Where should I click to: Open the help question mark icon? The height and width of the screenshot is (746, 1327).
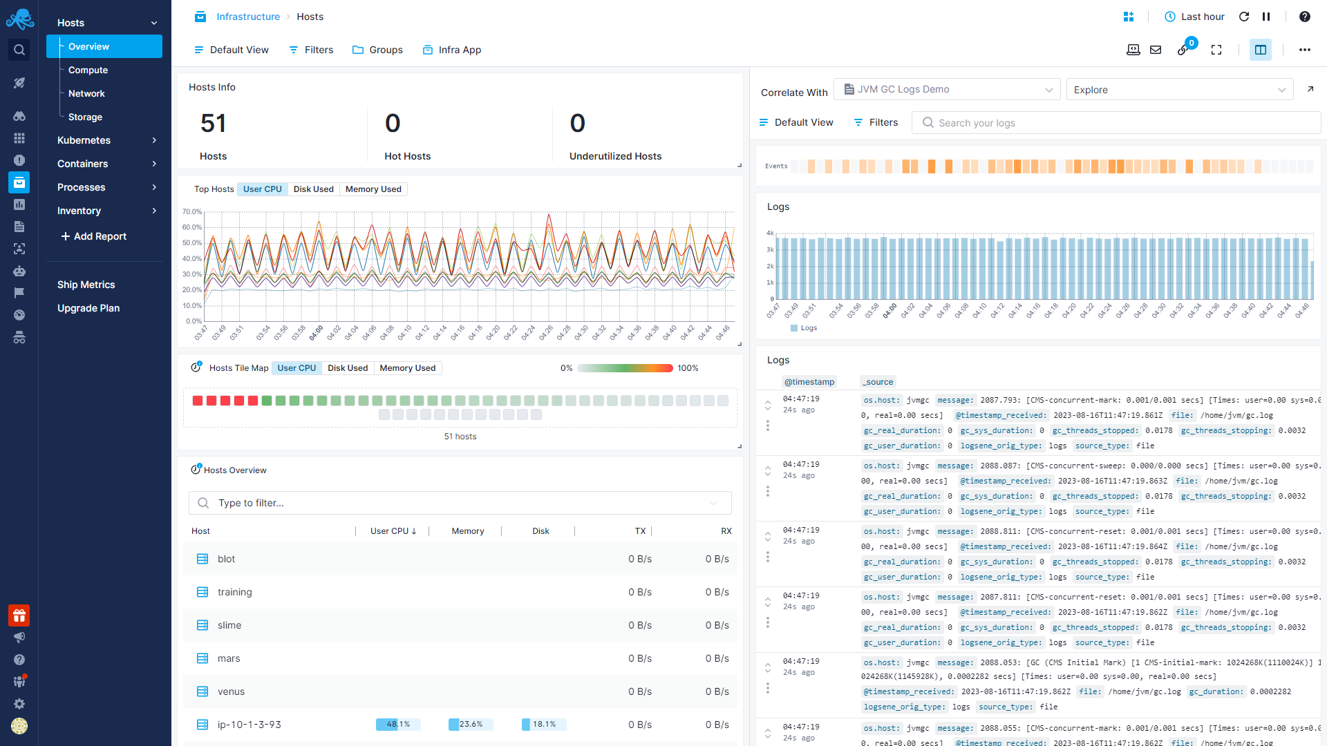[1304, 17]
